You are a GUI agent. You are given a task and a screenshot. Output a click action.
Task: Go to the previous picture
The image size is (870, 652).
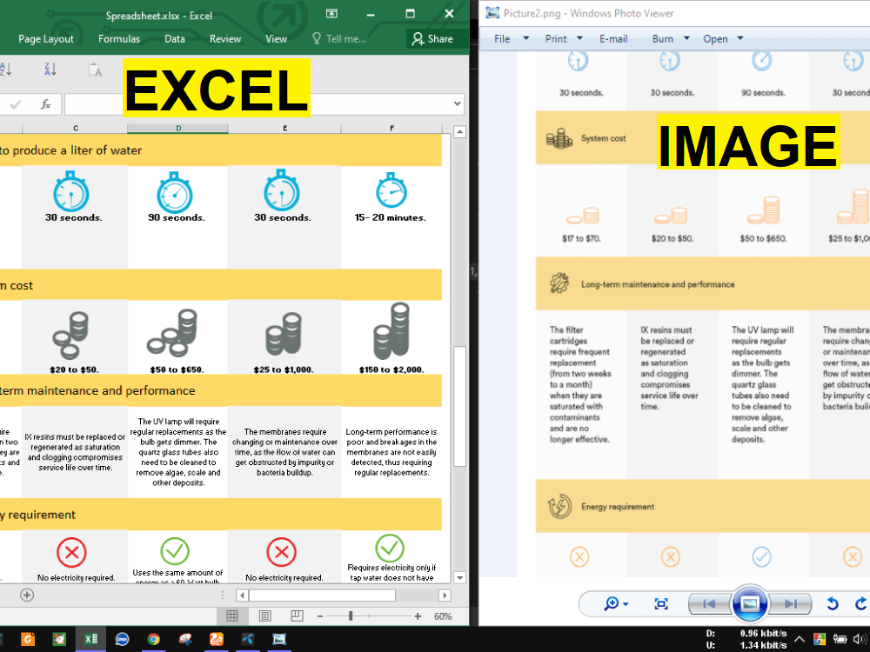pyautogui.click(x=709, y=602)
